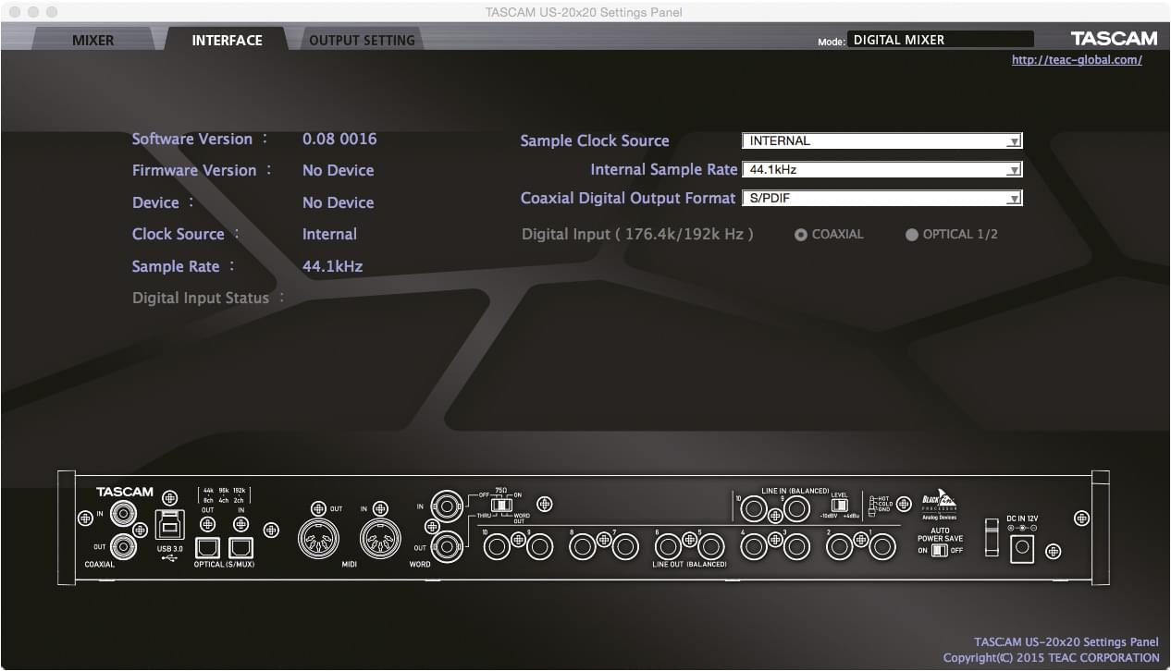Screen dimensions: 1171x671
Task: Click LINE OUT jack number 9
Action: [539, 547]
